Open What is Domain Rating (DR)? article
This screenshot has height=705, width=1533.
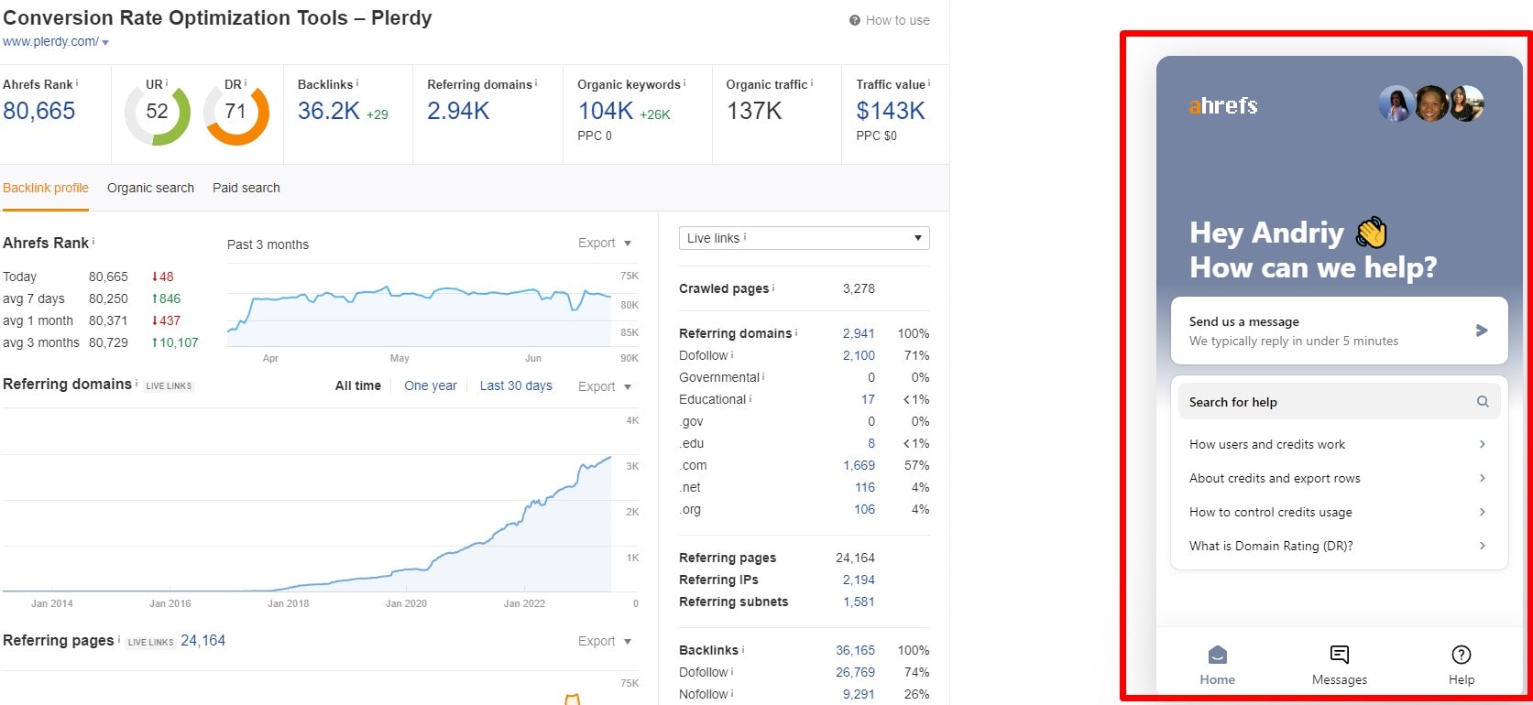pyautogui.click(x=1339, y=546)
